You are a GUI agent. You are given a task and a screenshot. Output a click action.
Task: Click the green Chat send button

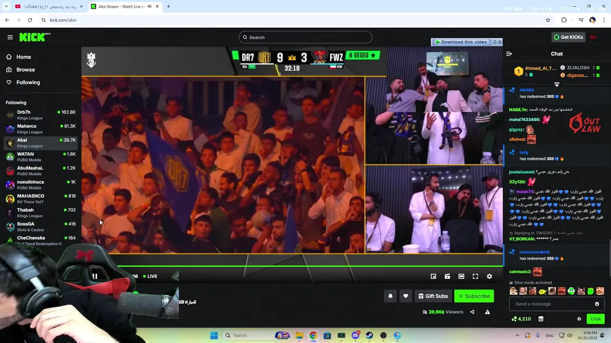(596, 319)
